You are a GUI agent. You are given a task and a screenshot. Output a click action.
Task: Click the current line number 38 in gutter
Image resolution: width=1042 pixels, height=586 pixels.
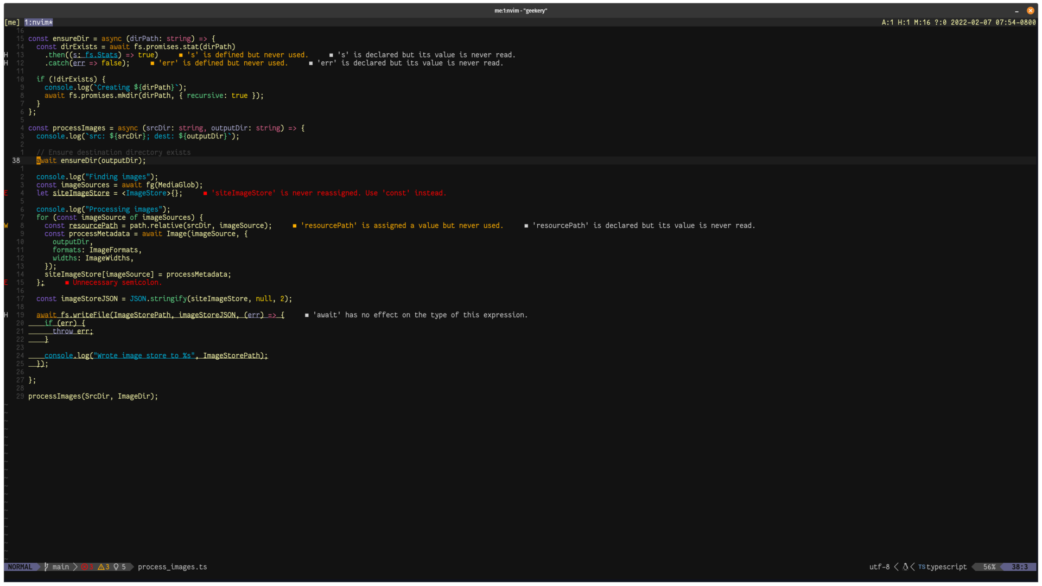coord(16,161)
